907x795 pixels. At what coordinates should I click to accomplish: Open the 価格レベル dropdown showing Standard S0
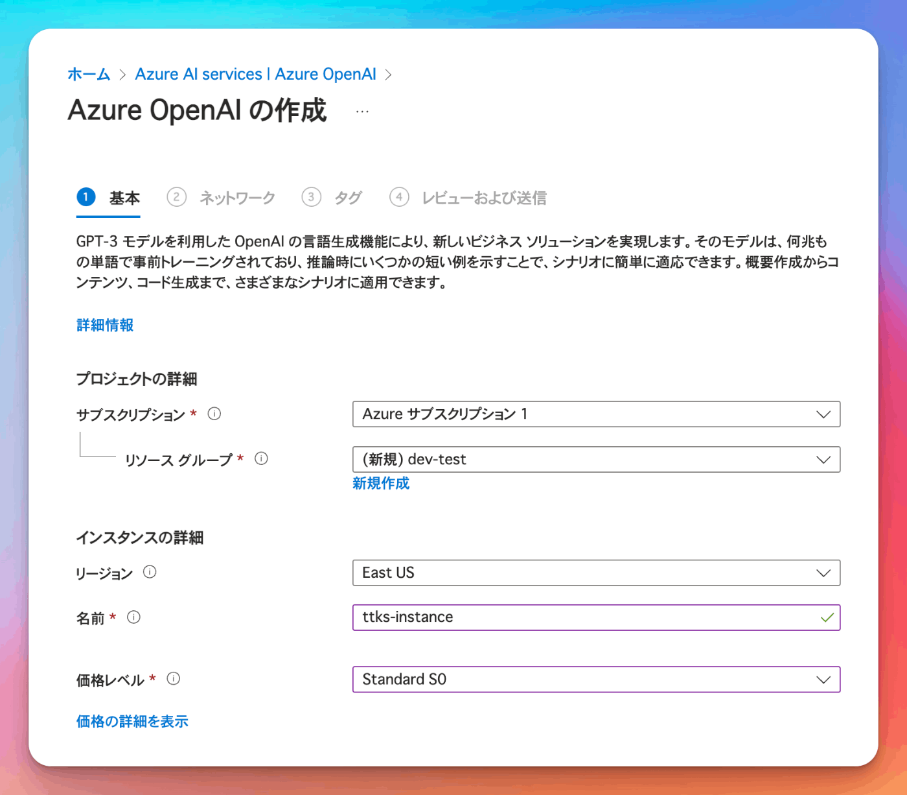click(x=596, y=680)
